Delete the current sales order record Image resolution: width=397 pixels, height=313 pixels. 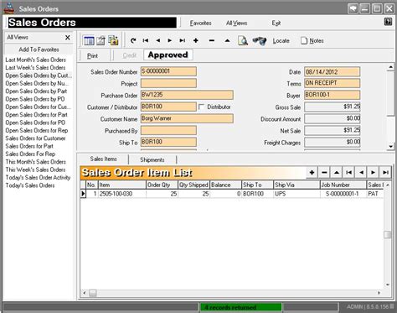[212, 40]
